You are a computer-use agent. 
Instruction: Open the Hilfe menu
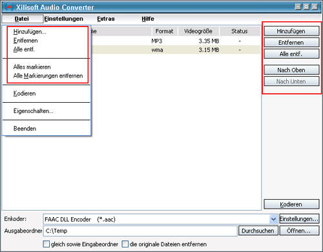(x=148, y=19)
